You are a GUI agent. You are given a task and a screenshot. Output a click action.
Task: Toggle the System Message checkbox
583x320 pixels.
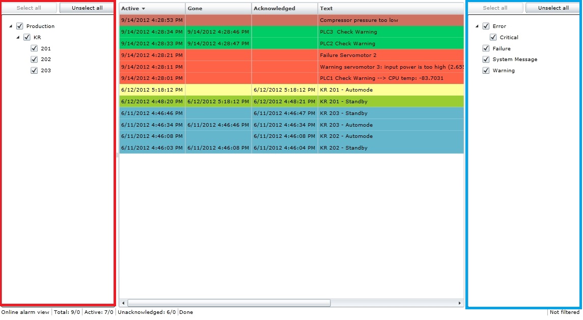486,60
